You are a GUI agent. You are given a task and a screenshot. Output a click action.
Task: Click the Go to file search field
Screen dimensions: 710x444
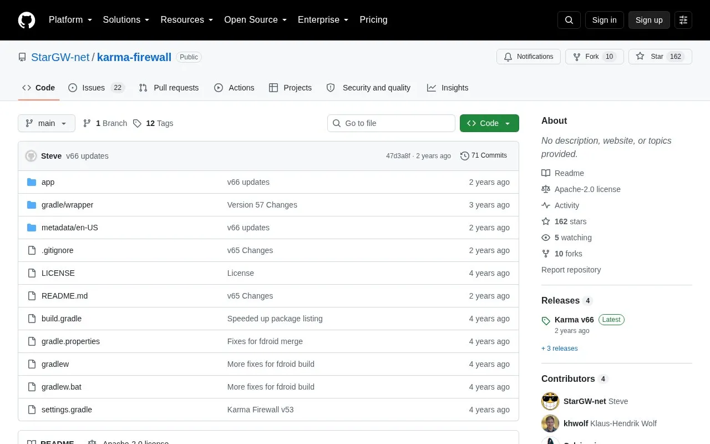[391, 123]
